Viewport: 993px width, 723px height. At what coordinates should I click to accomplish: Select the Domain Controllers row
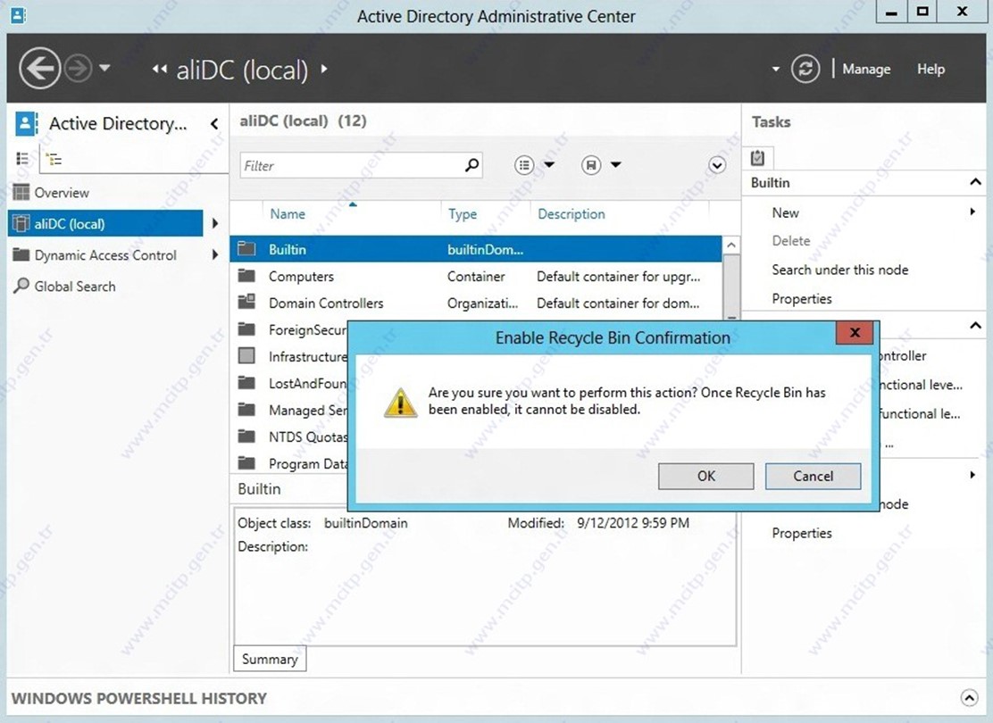click(x=476, y=303)
